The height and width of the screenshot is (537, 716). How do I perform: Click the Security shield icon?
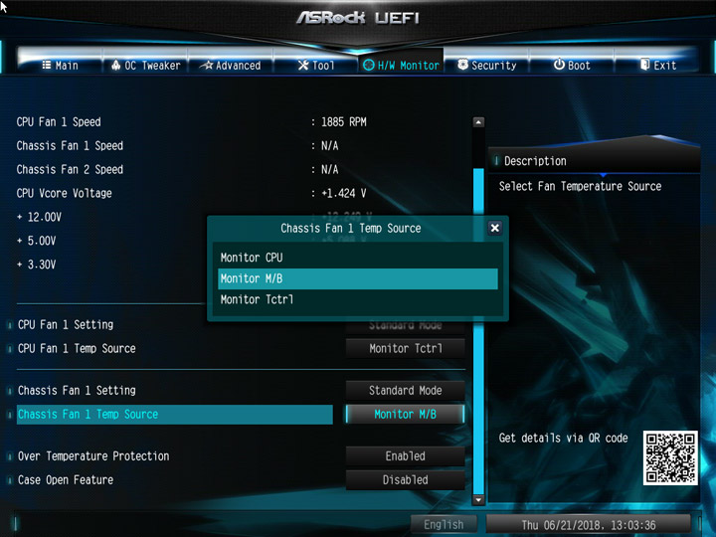pyautogui.click(x=463, y=65)
